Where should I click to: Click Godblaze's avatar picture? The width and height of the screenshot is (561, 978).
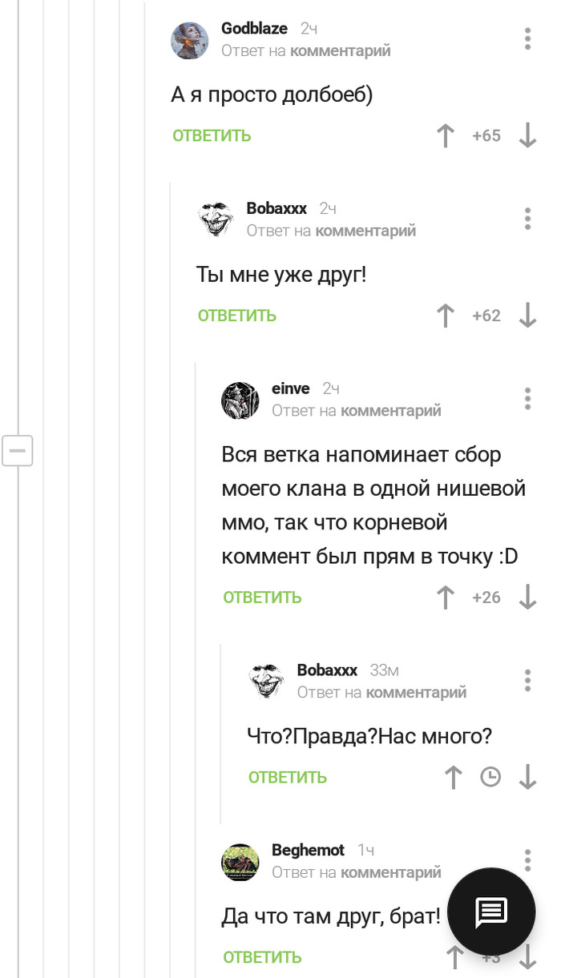pyautogui.click(x=190, y=40)
